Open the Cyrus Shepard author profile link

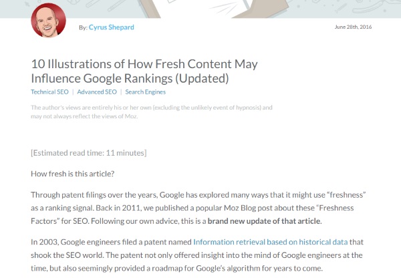point(112,27)
